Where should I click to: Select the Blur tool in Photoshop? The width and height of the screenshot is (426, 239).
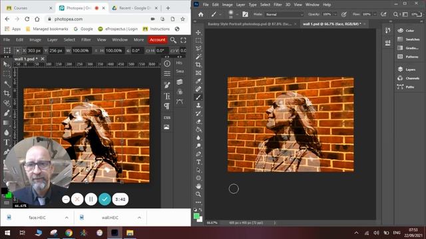[x=198, y=137]
